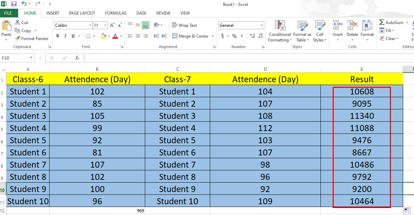
Task: Toggle underline formatting
Action: (73, 36)
